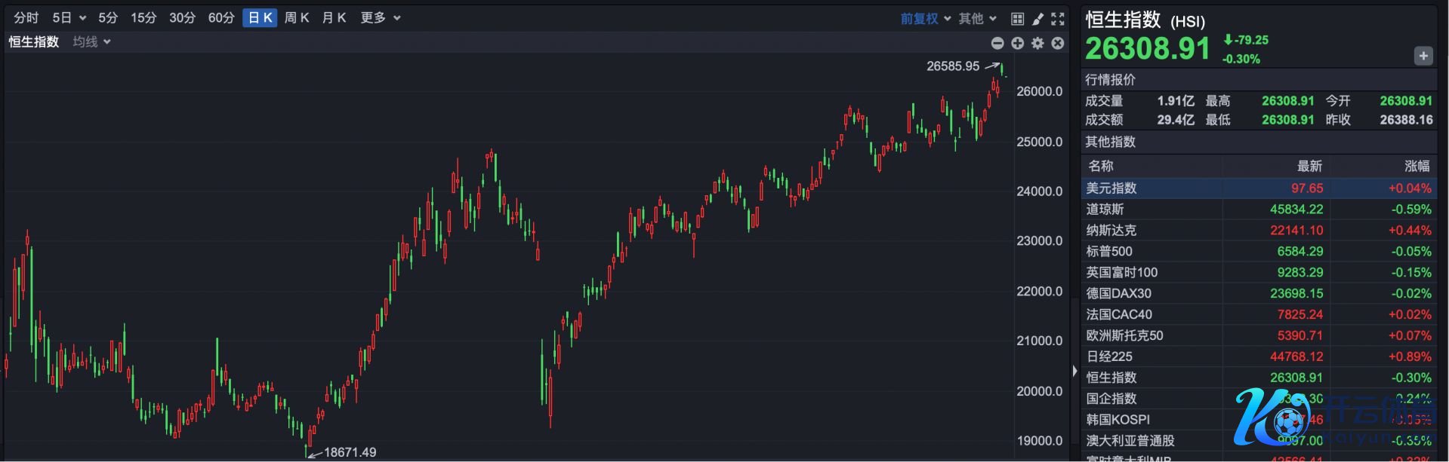The width and height of the screenshot is (1449, 462).
Task: Open the multi-chart grid layout icon
Action: pos(1017,19)
